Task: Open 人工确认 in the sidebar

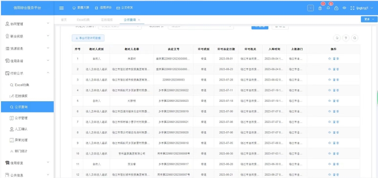Action: coord(27,129)
